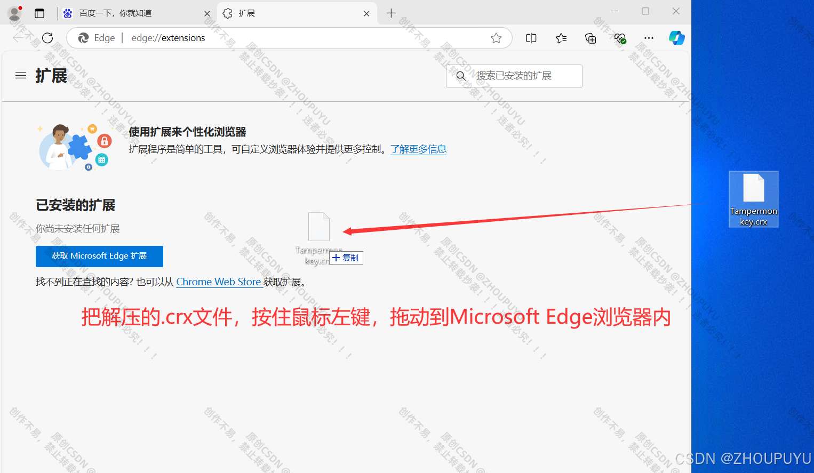Maximize the Edge browser window
The height and width of the screenshot is (473, 814).
[x=645, y=11]
